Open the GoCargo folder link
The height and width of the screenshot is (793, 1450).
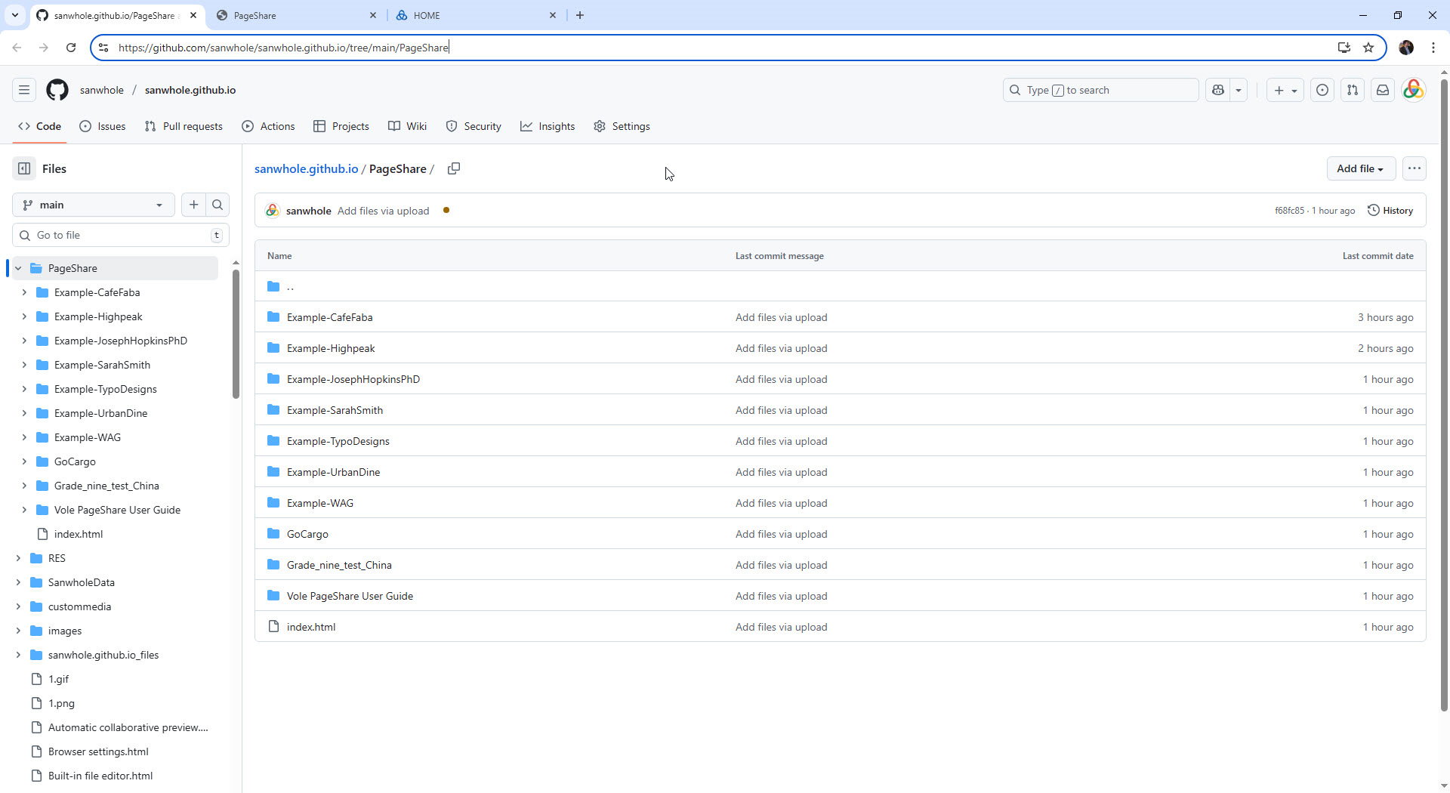point(307,534)
